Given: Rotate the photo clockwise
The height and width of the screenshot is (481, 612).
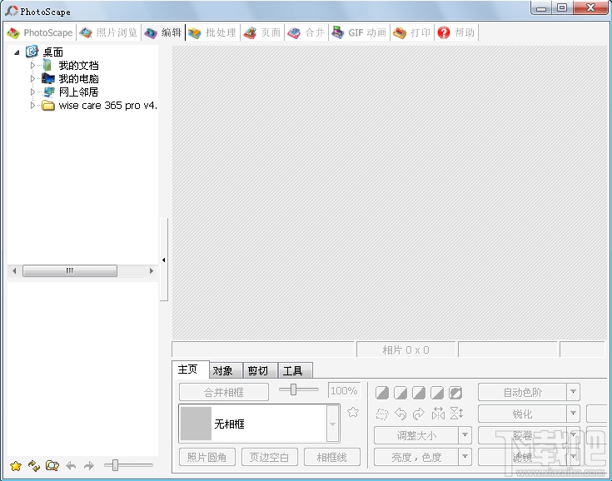Looking at the screenshot, I should 418,414.
